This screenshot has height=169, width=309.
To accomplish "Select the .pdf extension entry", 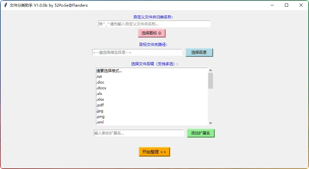I will 152,105.
